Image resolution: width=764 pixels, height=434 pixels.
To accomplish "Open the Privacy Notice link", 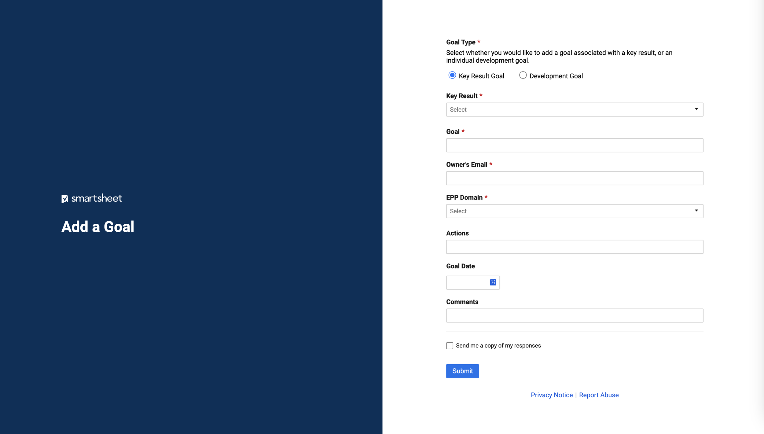I will (x=552, y=395).
